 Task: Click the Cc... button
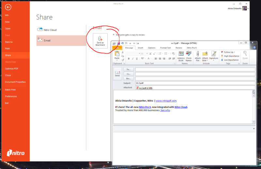point(129,74)
